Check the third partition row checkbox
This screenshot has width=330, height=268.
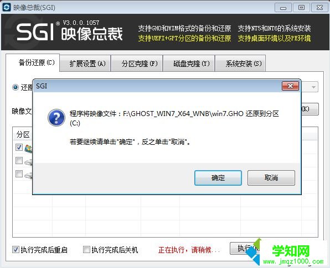19,174
